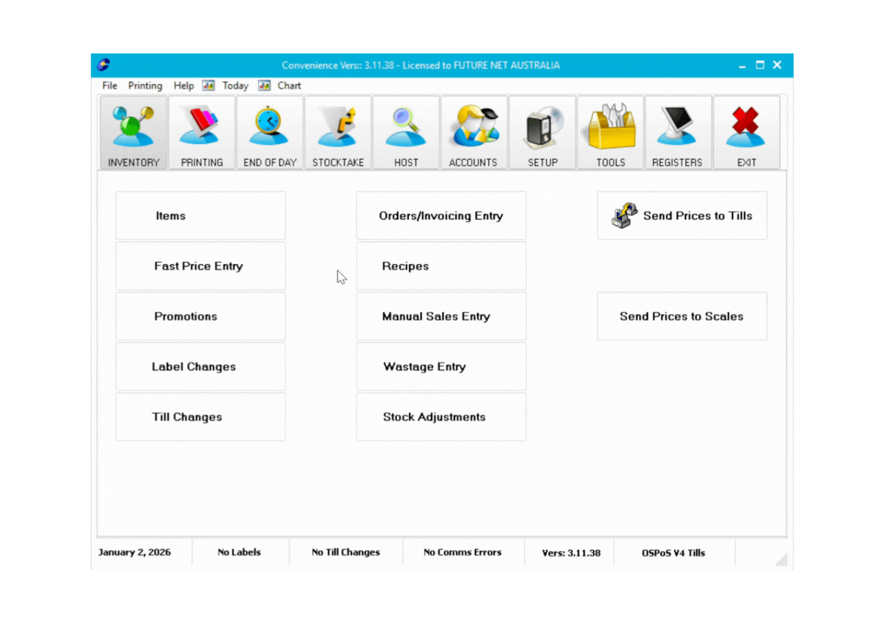Open the Host communications icon

tap(406, 132)
